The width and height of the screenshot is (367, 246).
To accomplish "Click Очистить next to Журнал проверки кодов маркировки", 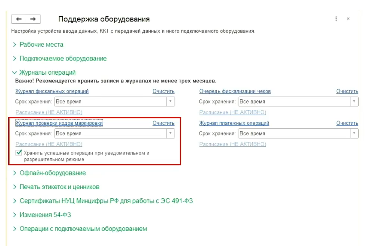I will tap(163, 123).
